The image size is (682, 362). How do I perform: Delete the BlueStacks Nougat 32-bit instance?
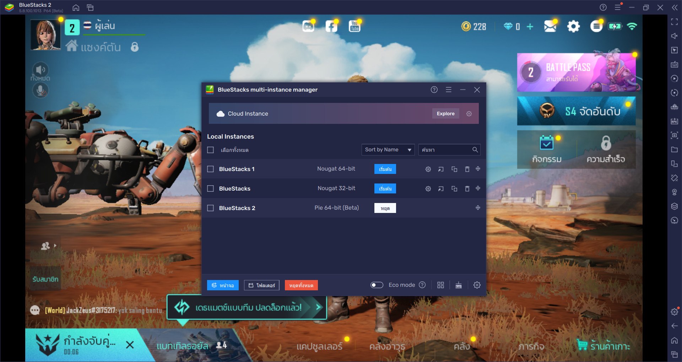click(467, 189)
